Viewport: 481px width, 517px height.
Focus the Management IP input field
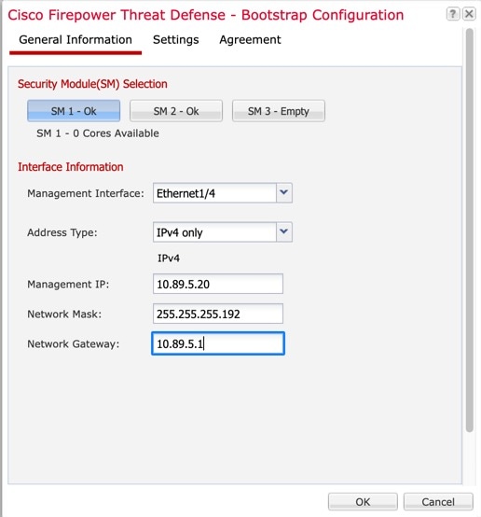point(218,284)
